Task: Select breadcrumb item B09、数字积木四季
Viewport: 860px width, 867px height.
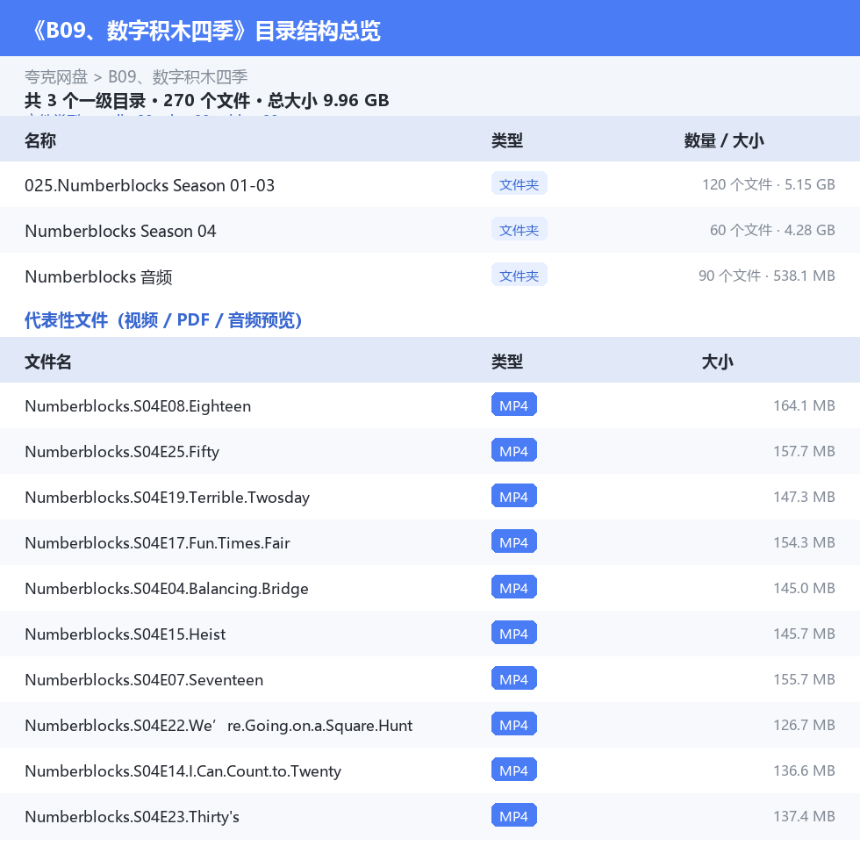Action: pyautogui.click(x=177, y=76)
